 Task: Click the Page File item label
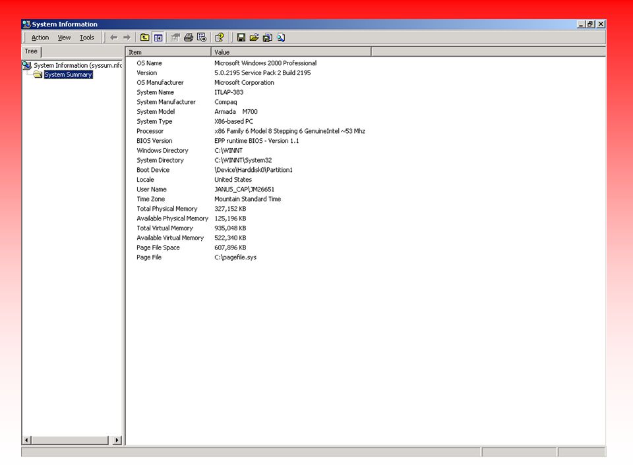pyautogui.click(x=149, y=257)
